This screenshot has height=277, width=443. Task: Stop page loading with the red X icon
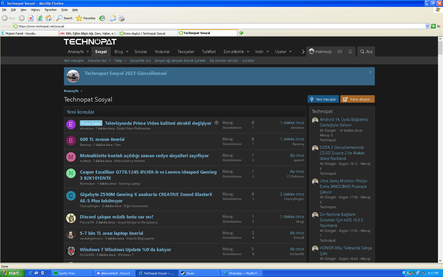click(31, 18)
